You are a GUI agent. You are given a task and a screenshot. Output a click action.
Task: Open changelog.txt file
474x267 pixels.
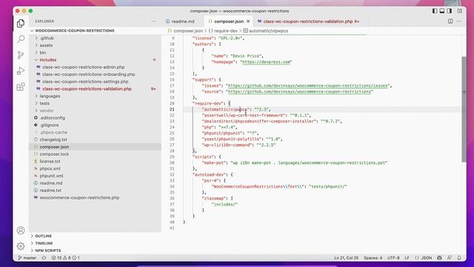click(53, 139)
